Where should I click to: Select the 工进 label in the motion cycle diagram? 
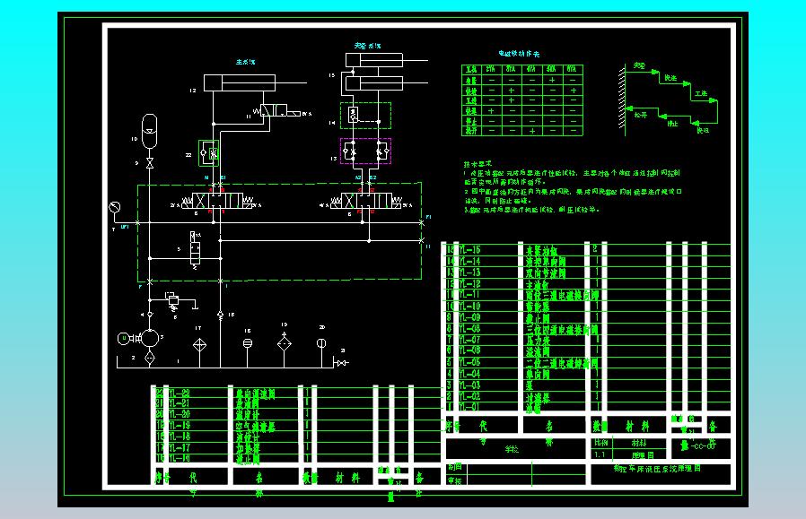click(x=701, y=94)
